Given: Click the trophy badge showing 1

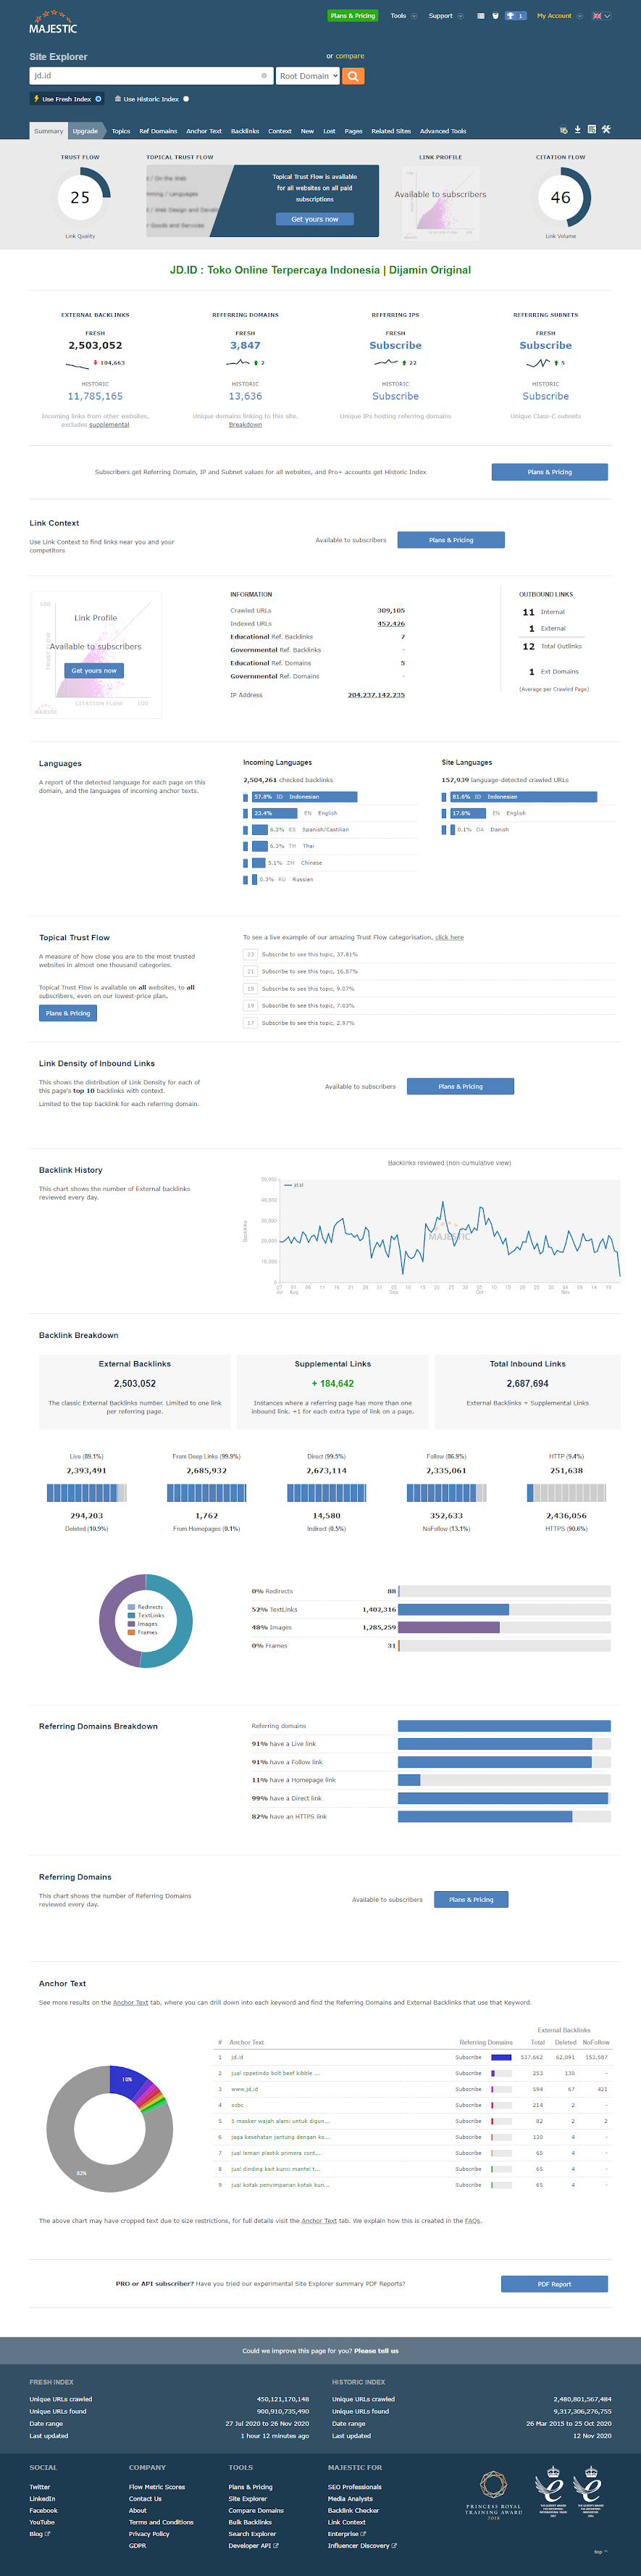Looking at the screenshot, I should pyautogui.click(x=515, y=16).
